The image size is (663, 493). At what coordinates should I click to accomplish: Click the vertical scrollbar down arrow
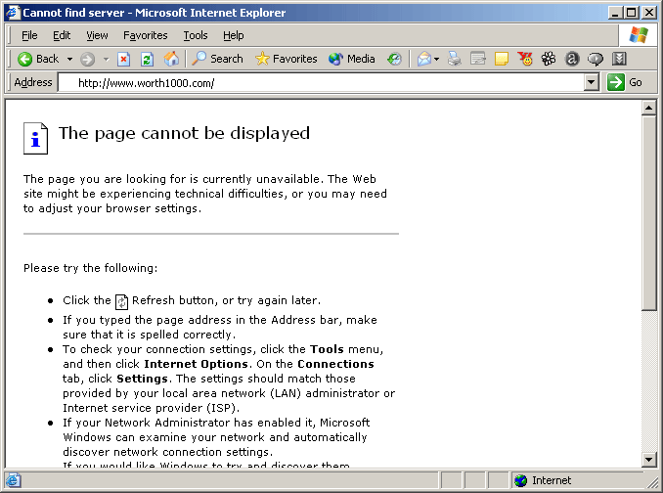point(648,460)
